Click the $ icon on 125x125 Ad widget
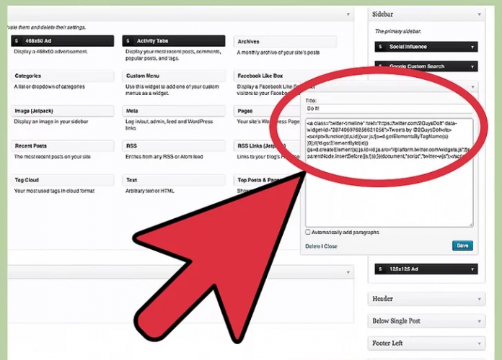502x360 pixels. click(380, 270)
